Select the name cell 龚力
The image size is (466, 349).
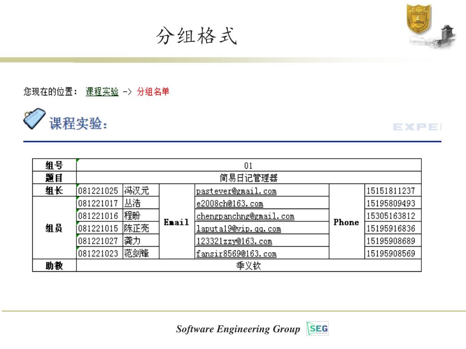pyautogui.click(x=141, y=240)
